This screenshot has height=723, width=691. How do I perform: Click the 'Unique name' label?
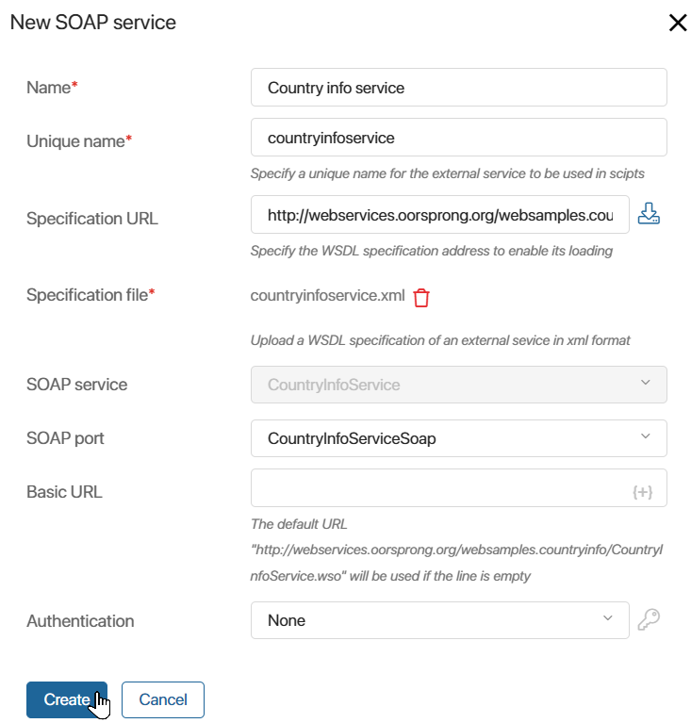(79, 141)
